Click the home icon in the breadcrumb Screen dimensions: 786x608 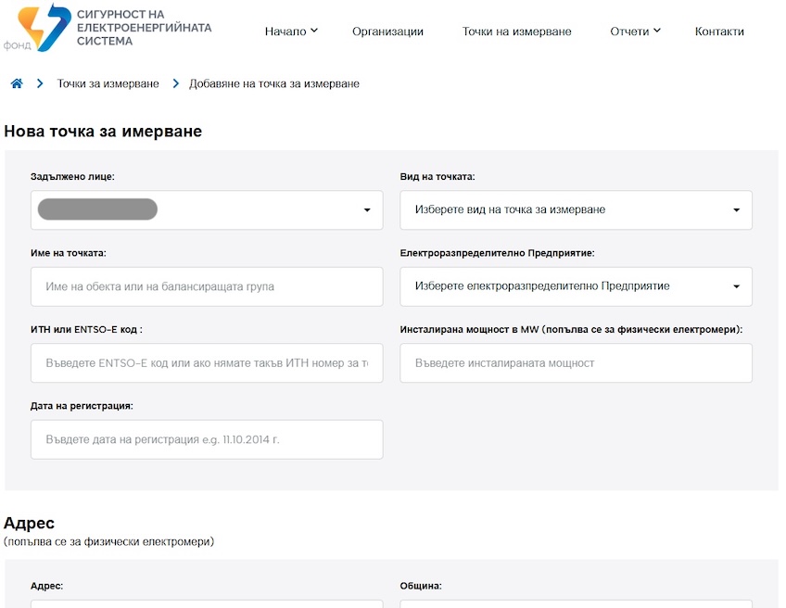click(16, 82)
